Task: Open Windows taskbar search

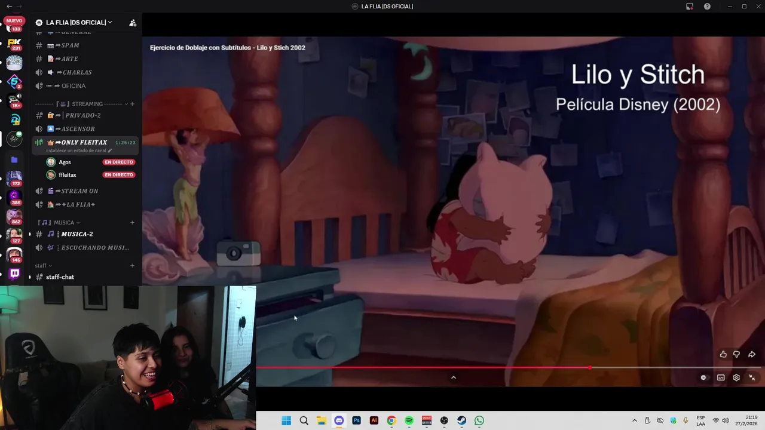Action: (304, 420)
